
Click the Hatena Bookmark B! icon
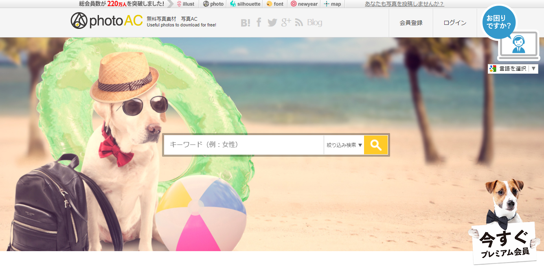click(x=245, y=23)
